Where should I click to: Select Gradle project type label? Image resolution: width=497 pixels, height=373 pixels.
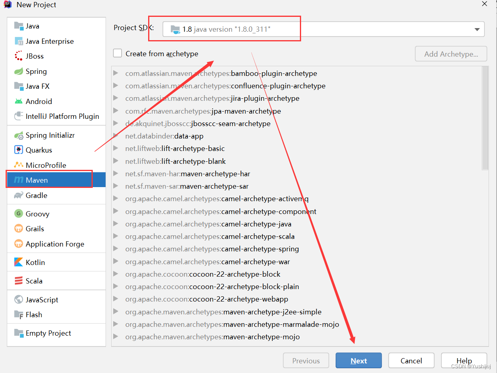(37, 195)
